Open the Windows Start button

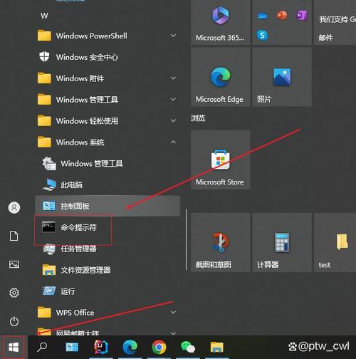[x=14, y=348]
